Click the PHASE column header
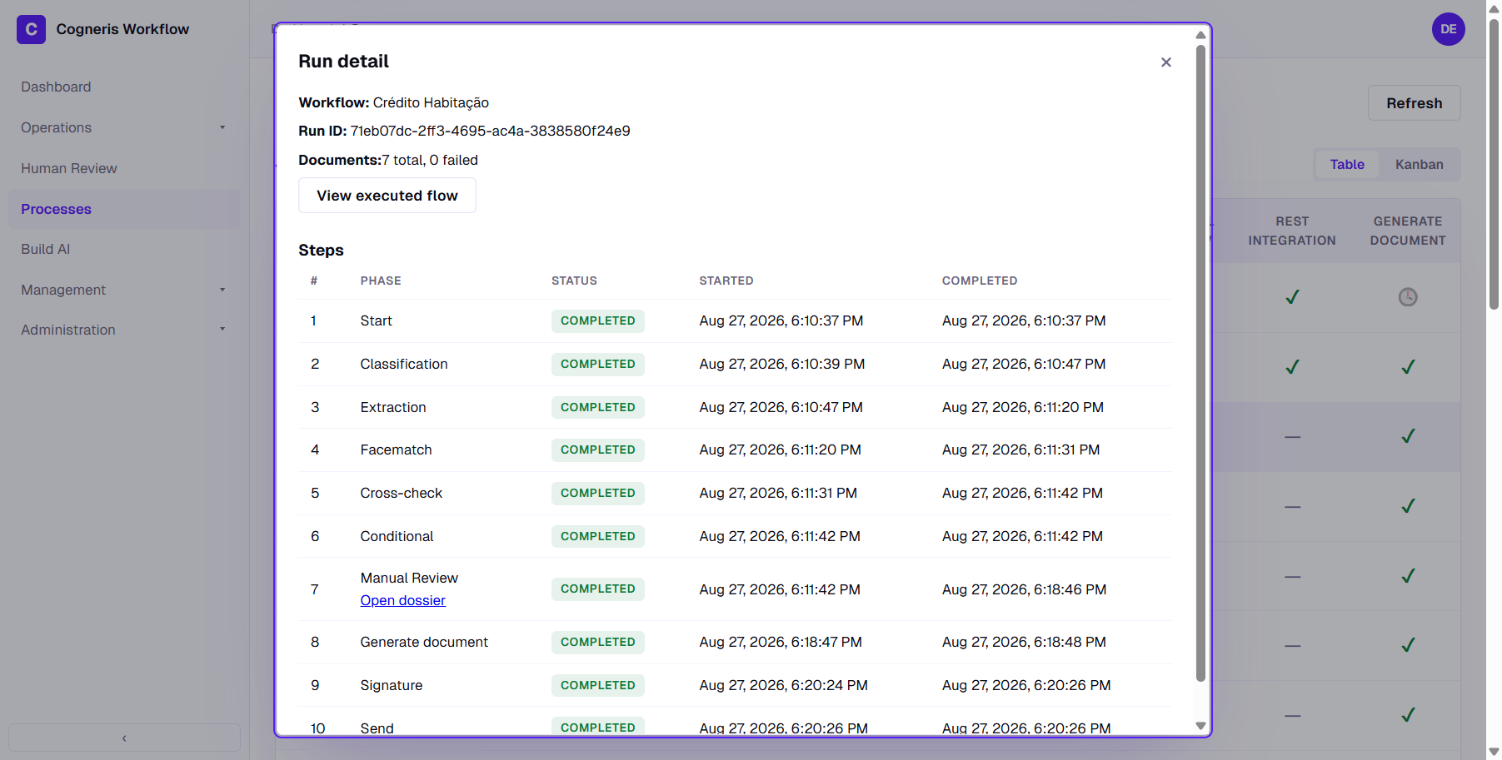 [381, 281]
